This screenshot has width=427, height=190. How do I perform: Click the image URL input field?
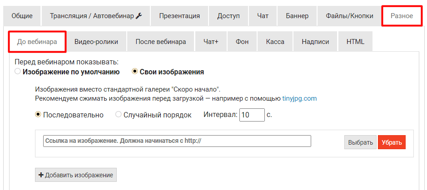[177, 141]
